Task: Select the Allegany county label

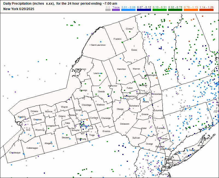Action: coord(48,143)
